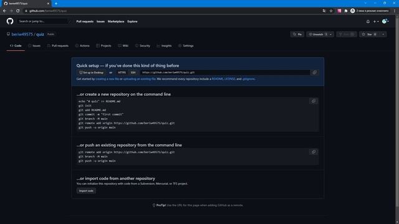Open the LICENSE recommendation link
The height and width of the screenshot is (224, 399).
(x=230, y=79)
